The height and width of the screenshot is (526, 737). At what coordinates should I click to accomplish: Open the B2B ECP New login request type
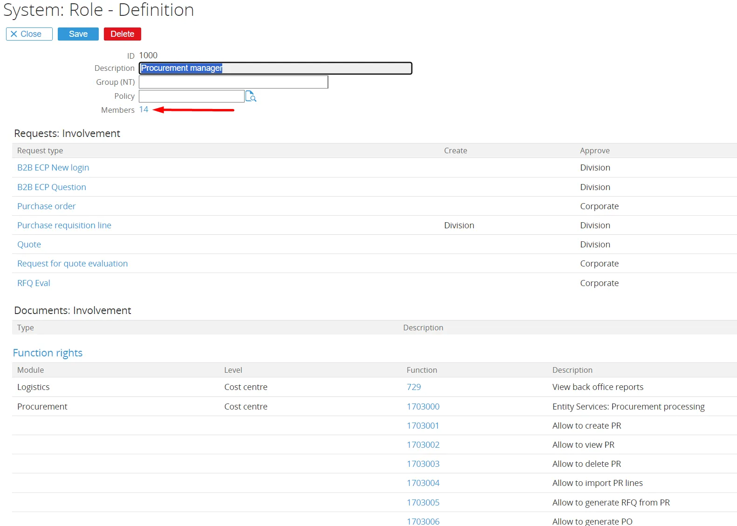(53, 168)
